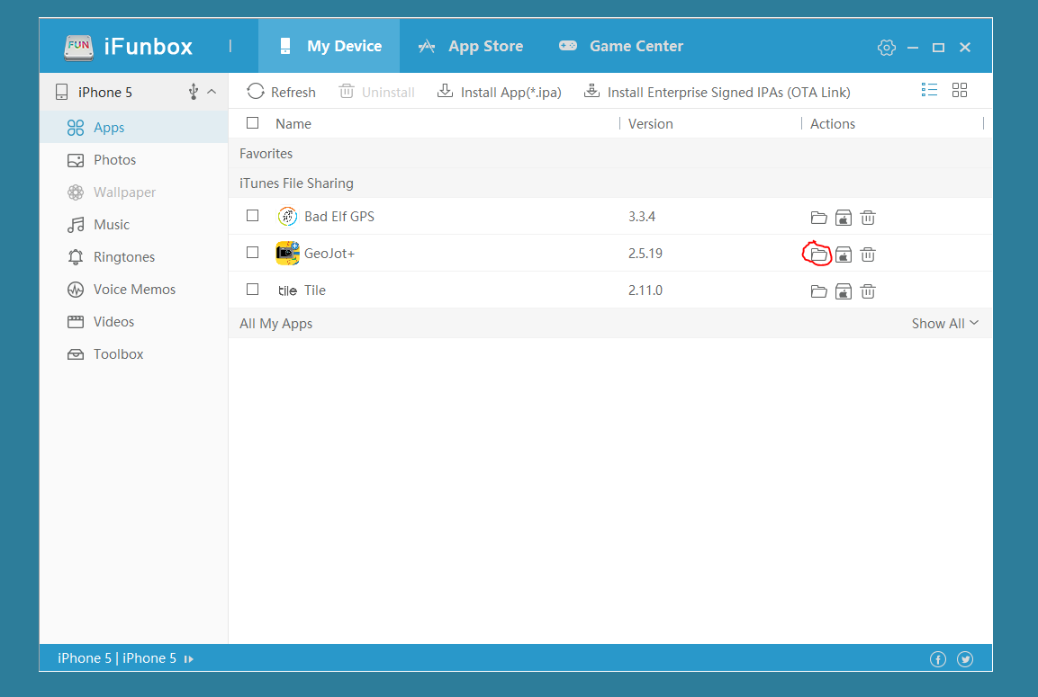This screenshot has height=697, width=1038.
Task: Open Voice Memos section
Action: (134, 289)
